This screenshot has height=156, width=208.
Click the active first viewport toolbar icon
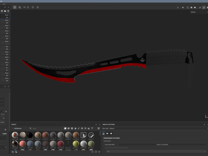(x=15, y=7)
